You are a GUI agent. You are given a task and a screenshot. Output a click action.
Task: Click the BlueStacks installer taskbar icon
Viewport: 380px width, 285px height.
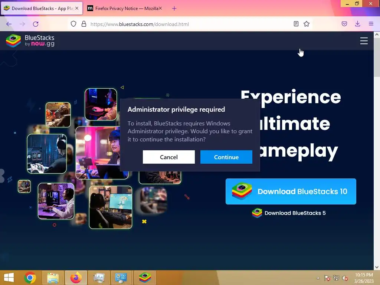[145, 278]
